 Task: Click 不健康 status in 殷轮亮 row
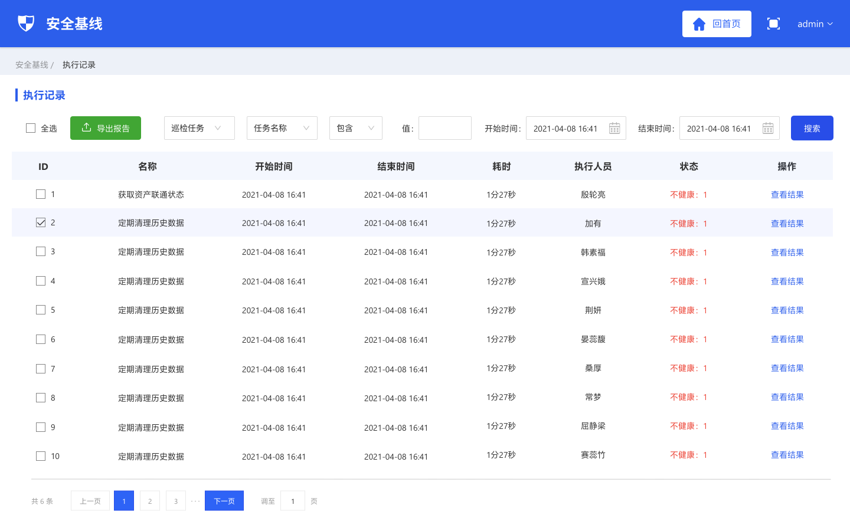(x=689, y=195)
